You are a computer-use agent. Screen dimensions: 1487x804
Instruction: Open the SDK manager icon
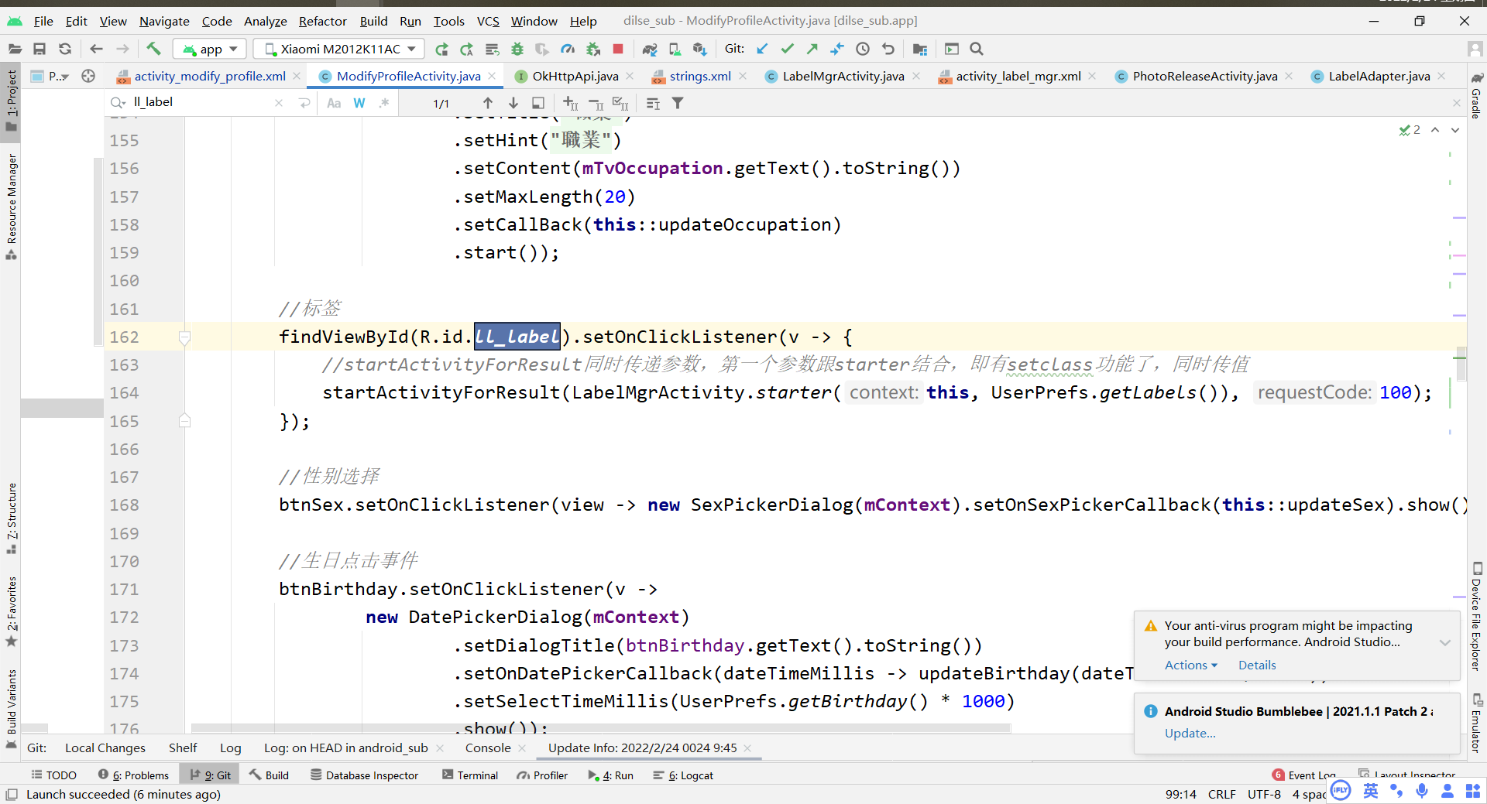pos(699,49)
